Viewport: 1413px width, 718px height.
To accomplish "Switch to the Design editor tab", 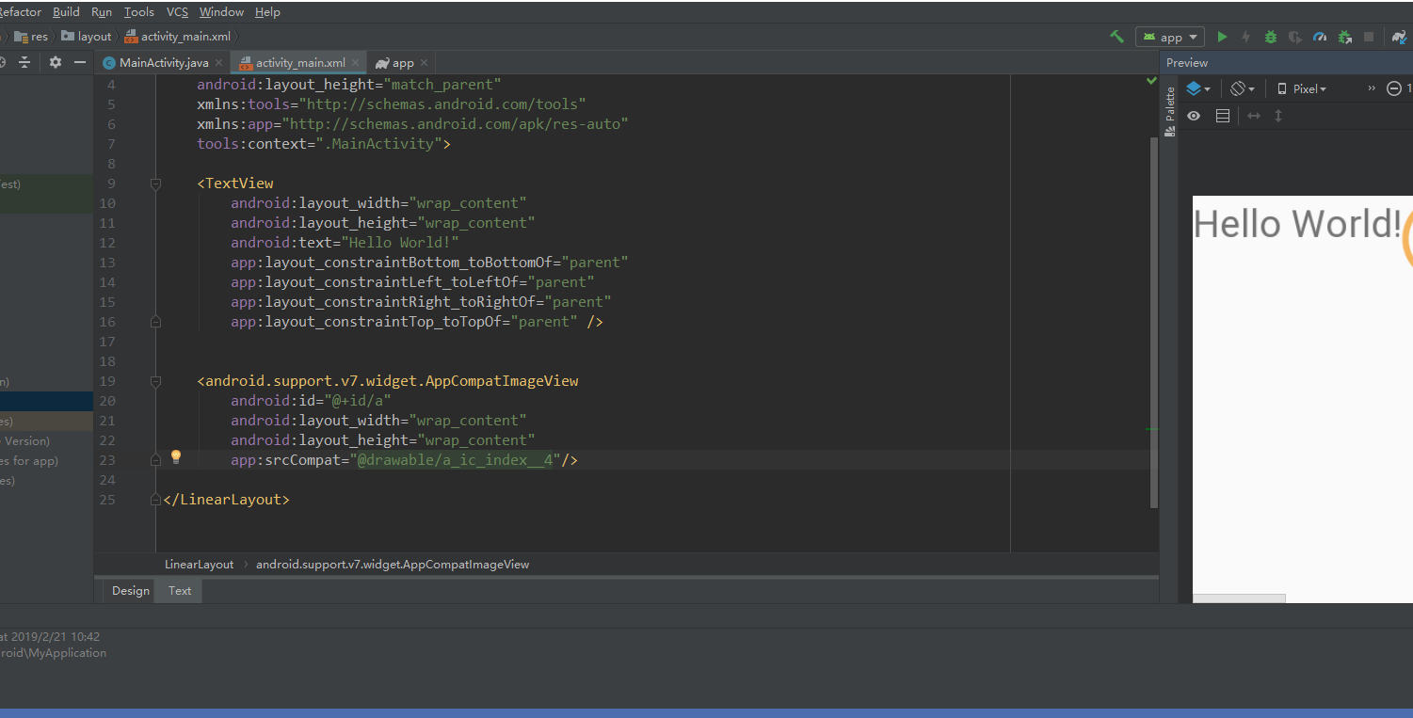I will (x=130, y=591).
